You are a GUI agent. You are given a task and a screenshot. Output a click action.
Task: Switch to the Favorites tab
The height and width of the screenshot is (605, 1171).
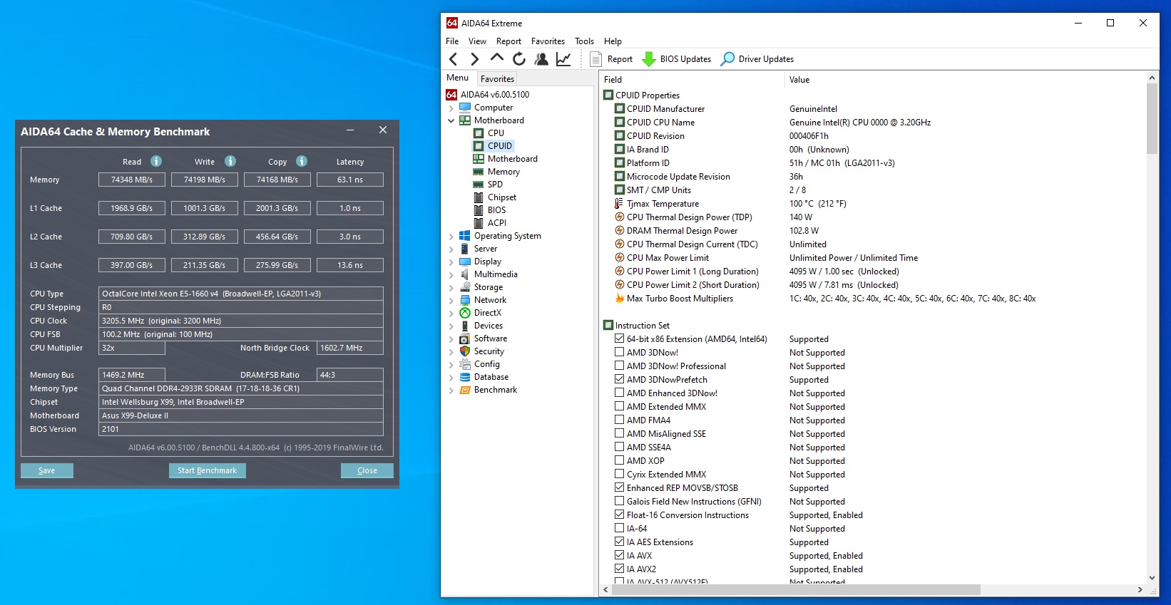click(x=497, y=79)
